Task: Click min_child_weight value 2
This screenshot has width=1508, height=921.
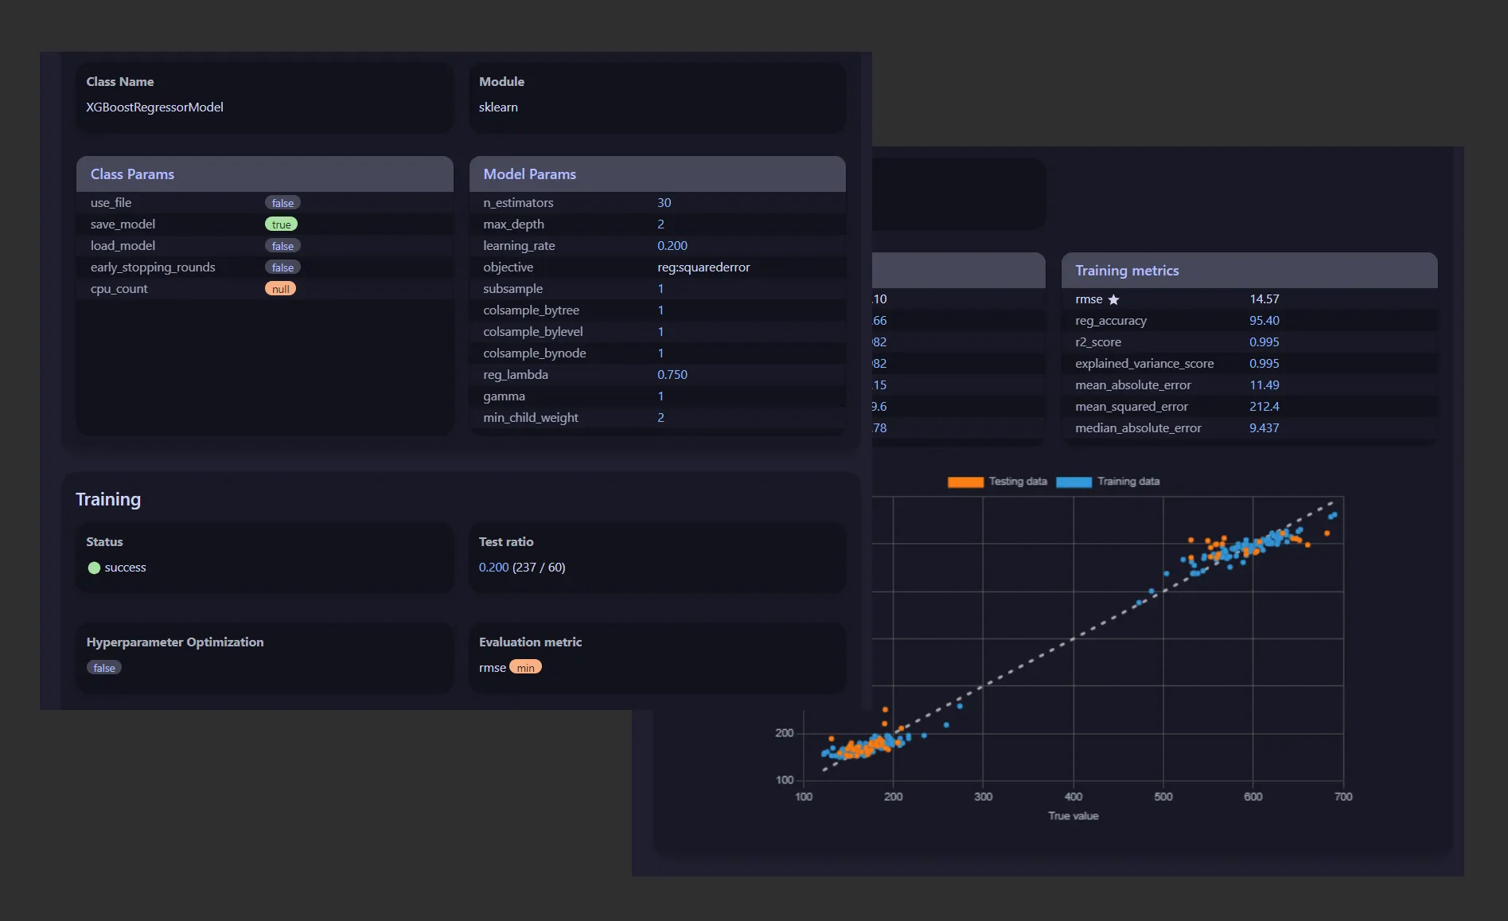Action: 660,418
